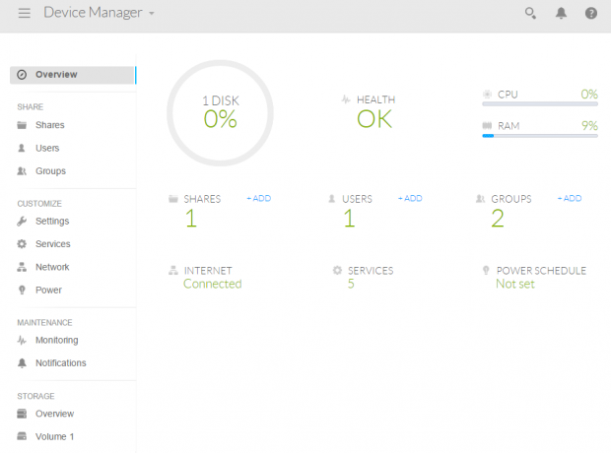Click the people icon beside Groups
The width and height of the screenshot is (611, 453).
pyautogui.click(x=22, y=171)
